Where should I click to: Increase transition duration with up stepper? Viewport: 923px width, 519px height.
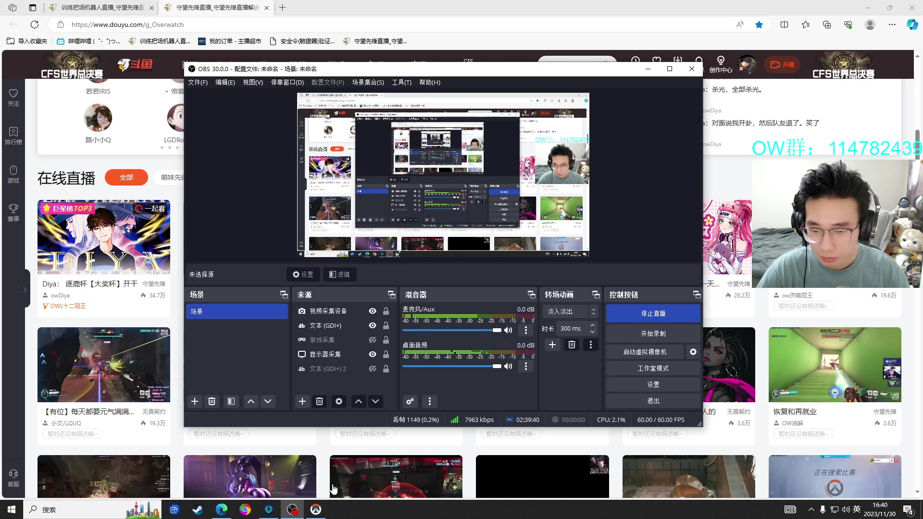593,325
